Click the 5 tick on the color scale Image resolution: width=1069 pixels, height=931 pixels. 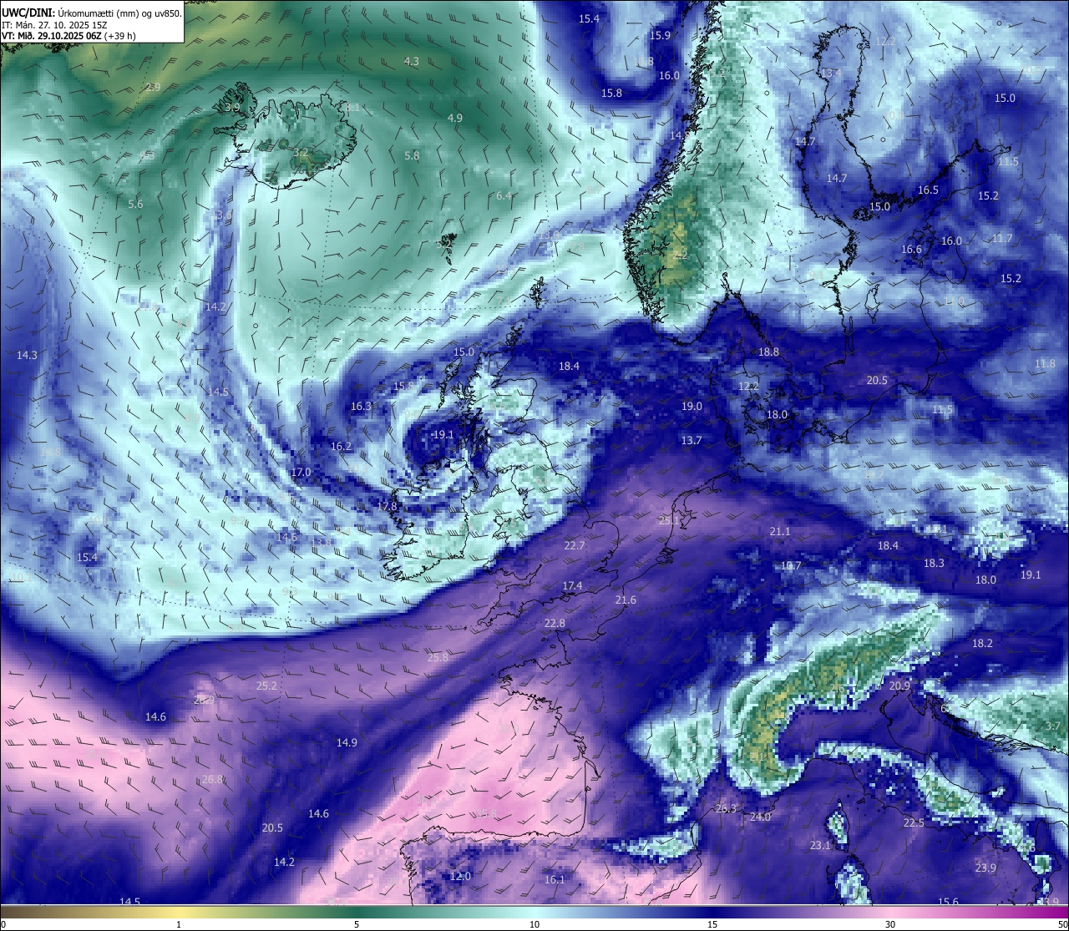point(357,924)
